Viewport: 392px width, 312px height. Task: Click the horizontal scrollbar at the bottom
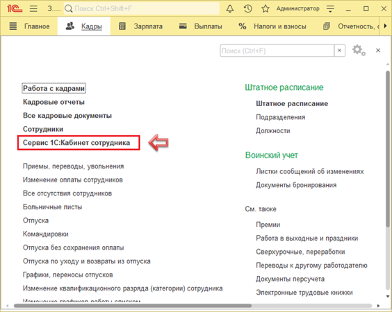[133, 306]
